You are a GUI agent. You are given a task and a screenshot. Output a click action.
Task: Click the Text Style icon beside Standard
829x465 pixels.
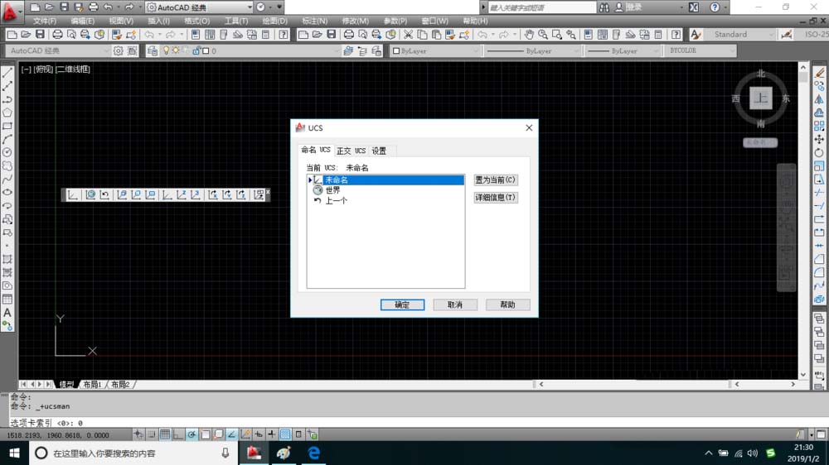click(696, 35)
